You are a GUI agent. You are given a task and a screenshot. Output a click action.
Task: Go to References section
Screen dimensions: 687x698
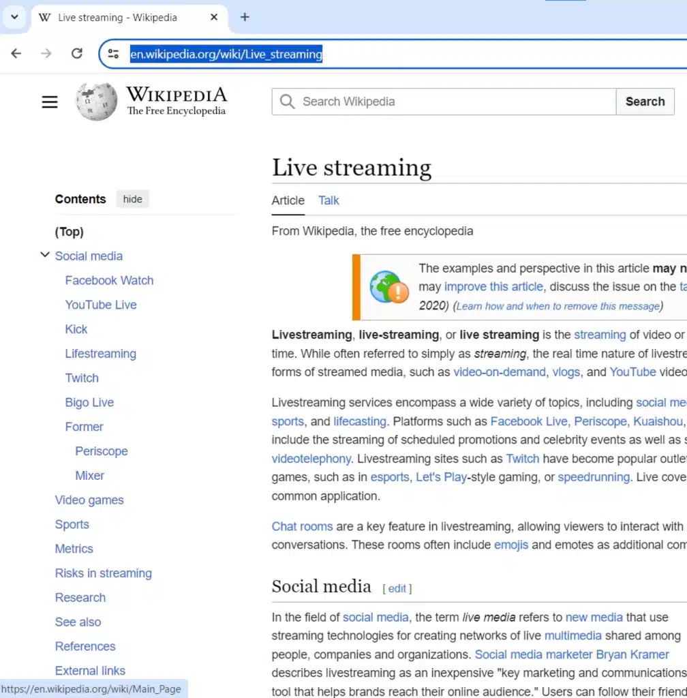tap(85, 646)
